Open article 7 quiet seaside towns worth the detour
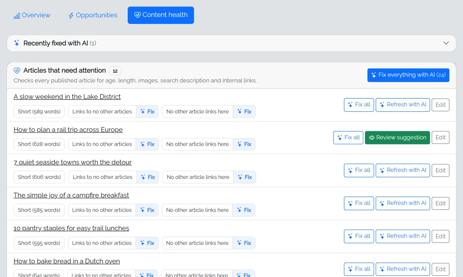 pos(73,162)
